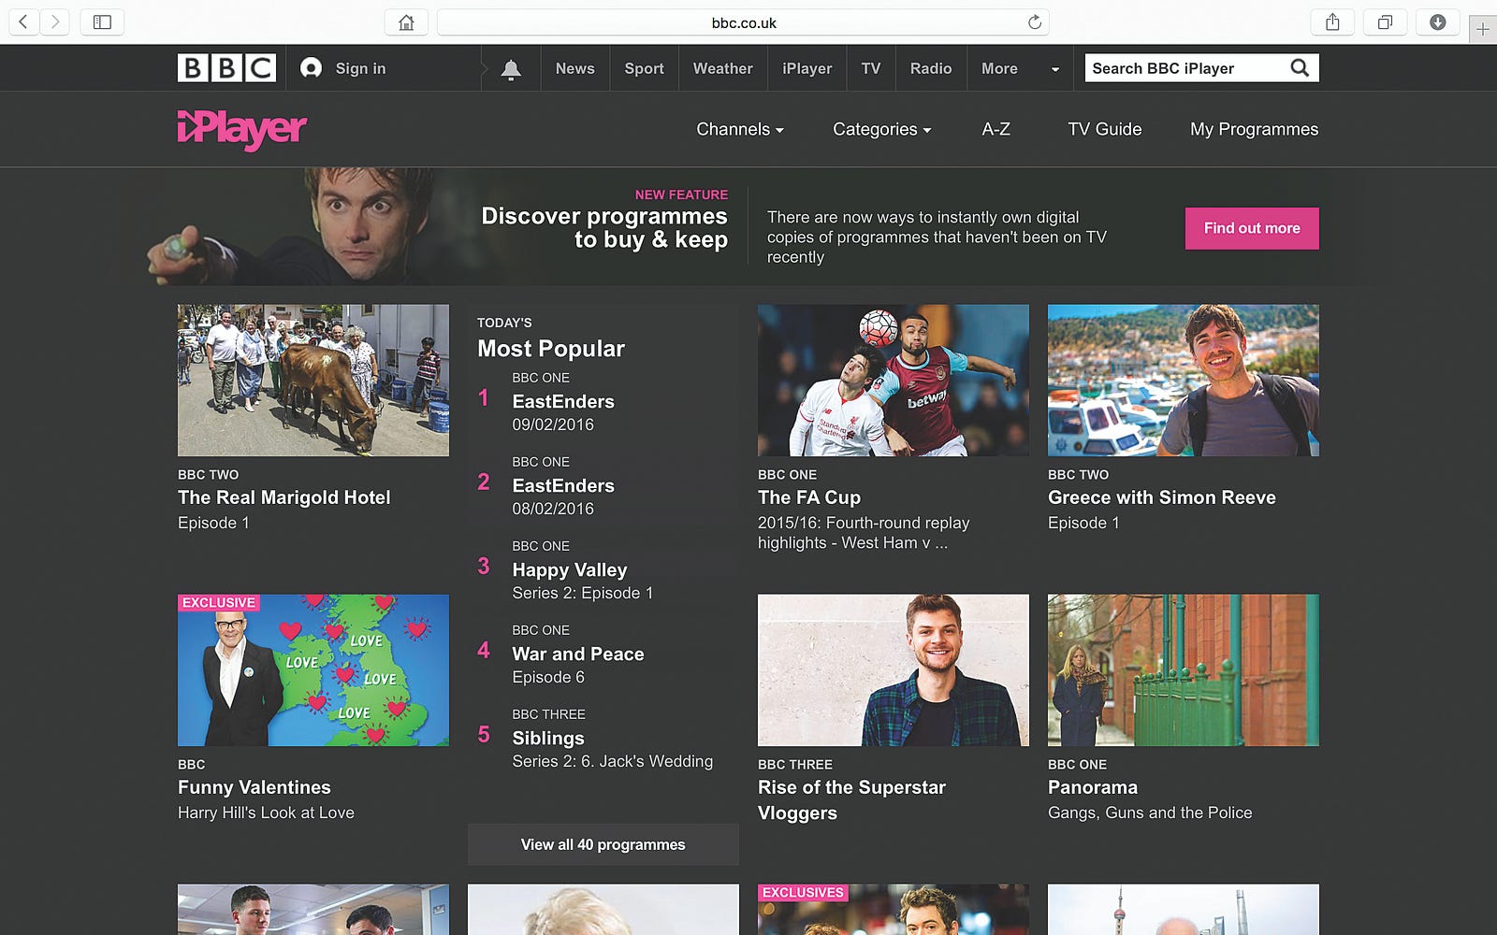Click the BBC logo
This screenshot has width=1497, height=935.
226,68
